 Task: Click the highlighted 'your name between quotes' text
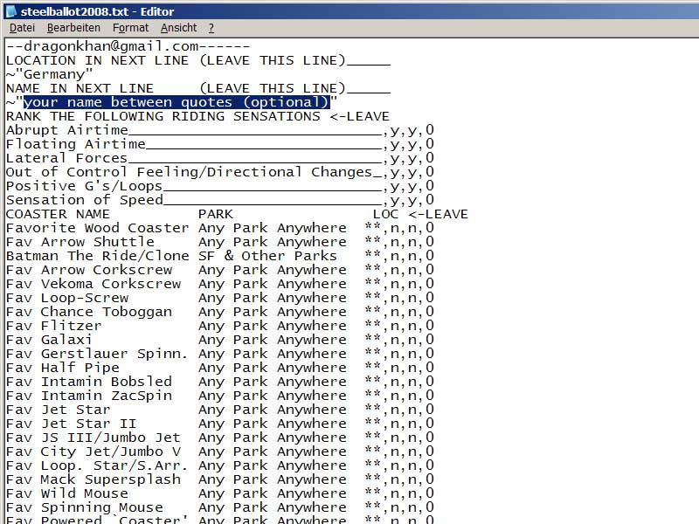pyautogui.click(x=176, y=102)
